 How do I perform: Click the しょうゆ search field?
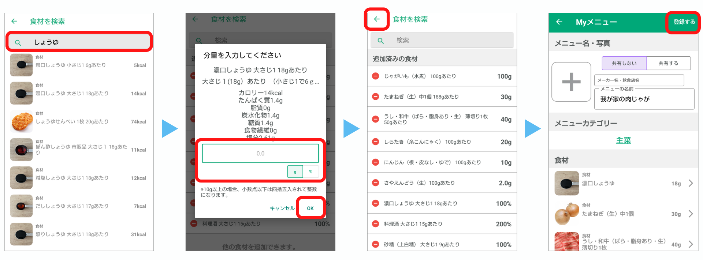[79, 42]
